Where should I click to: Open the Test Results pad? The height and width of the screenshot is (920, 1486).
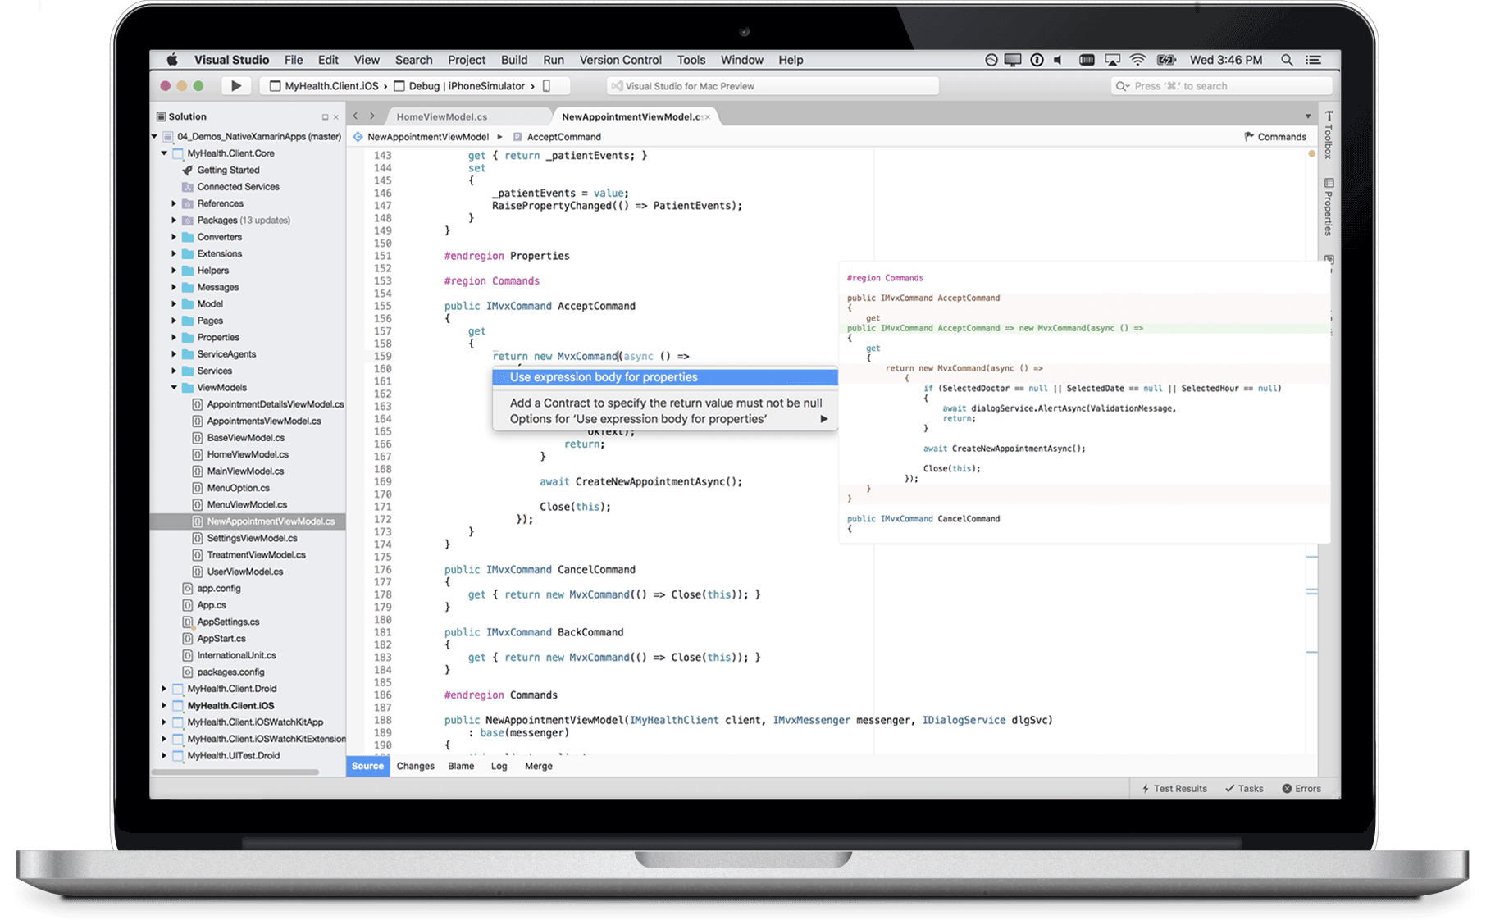(x=1174, y=789)
